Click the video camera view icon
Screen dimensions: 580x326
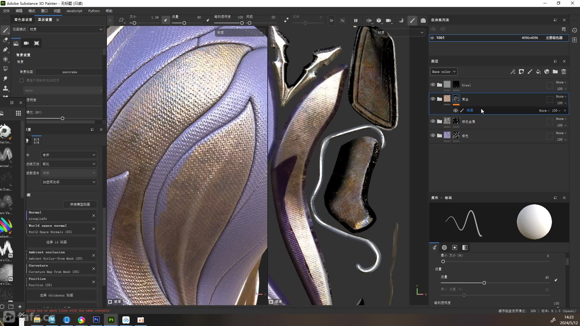coord(389,21)
